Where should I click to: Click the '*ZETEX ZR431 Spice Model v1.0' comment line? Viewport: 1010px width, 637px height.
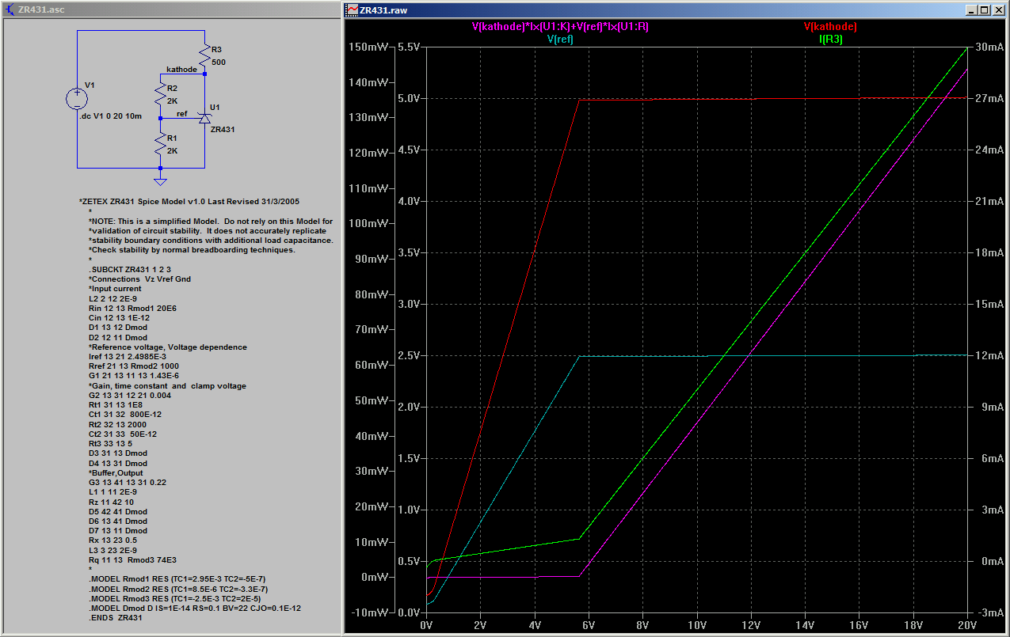click(189, 201)
